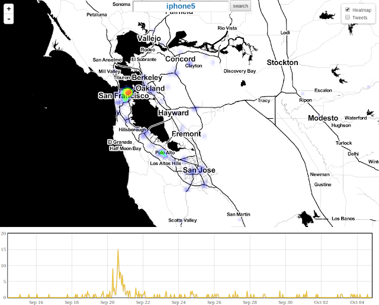Uncheck the Heatmap layer checkbox
379x305 pixels.
click(348, 9)
